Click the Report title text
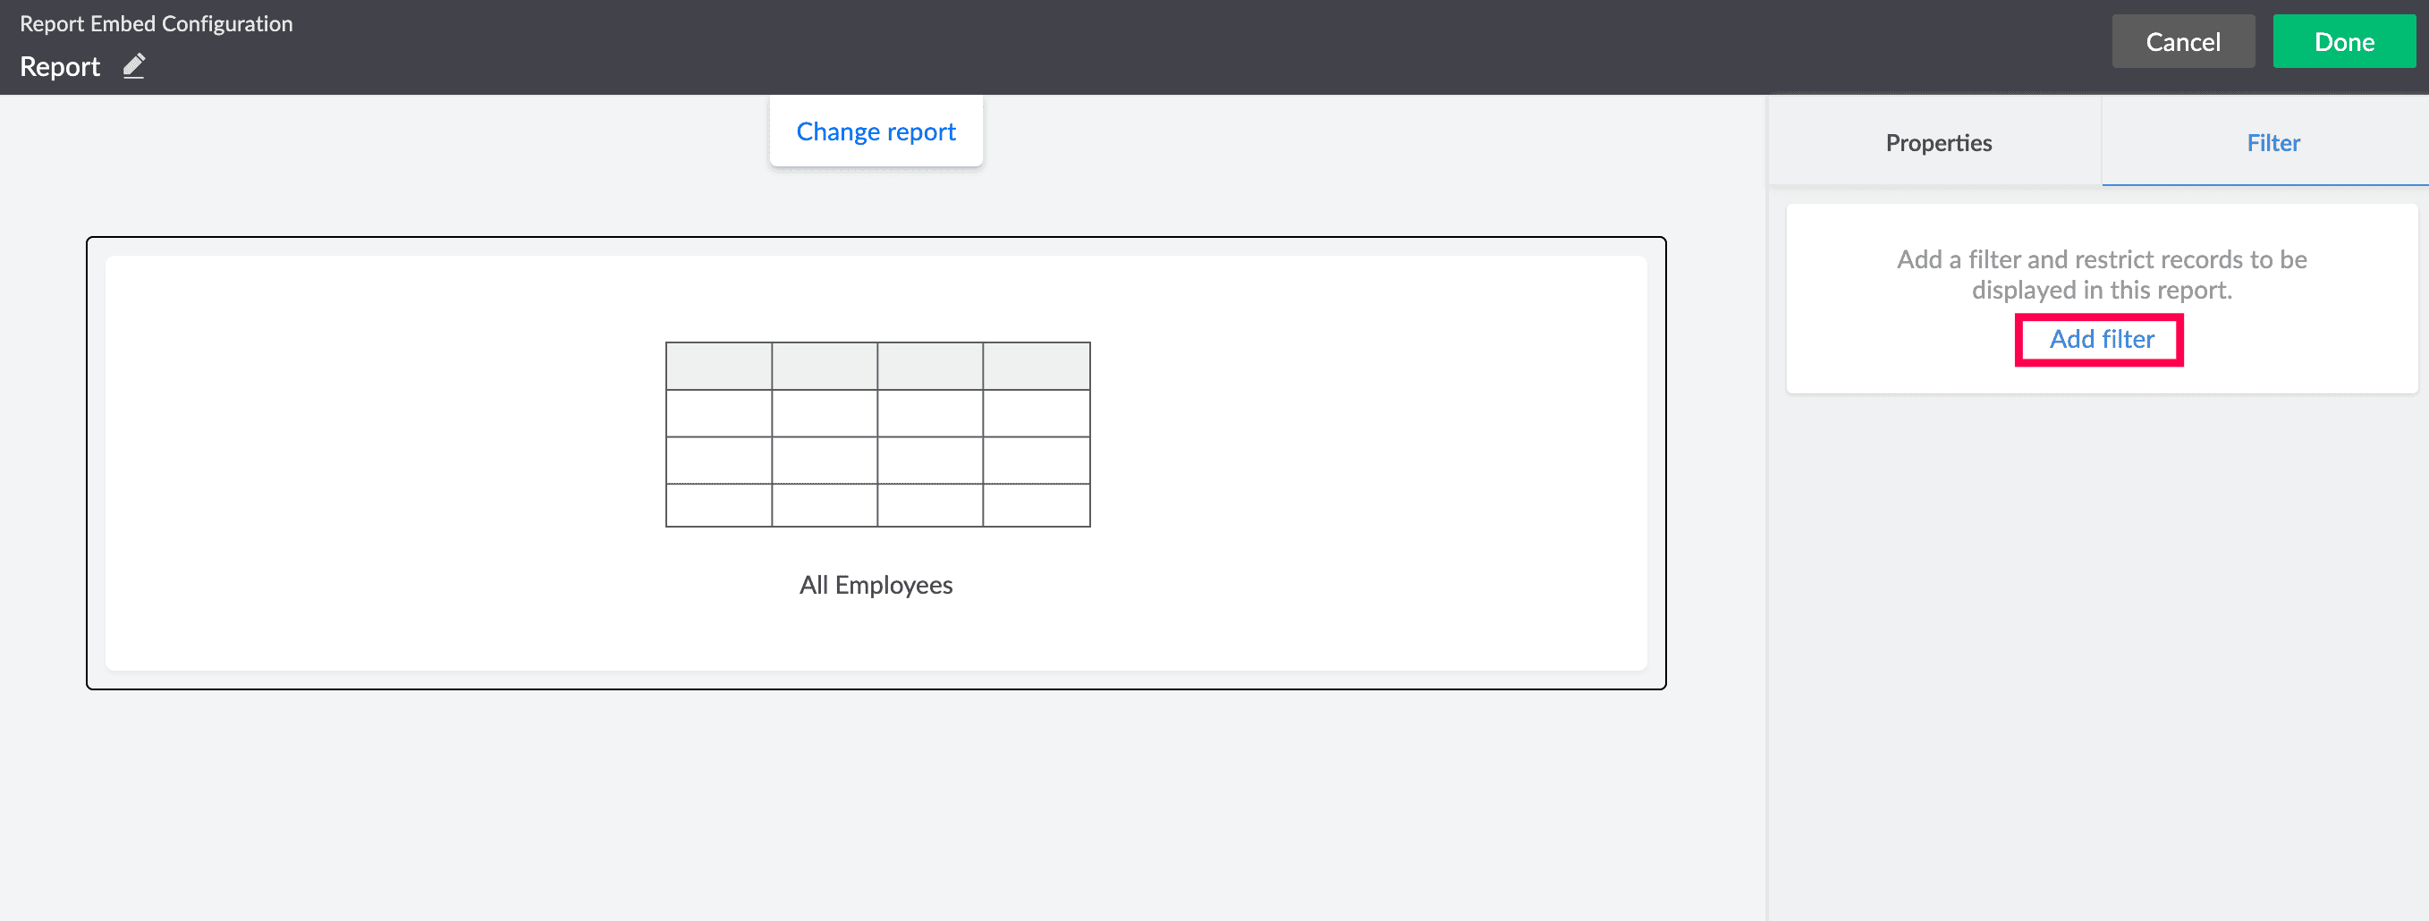 59,66
